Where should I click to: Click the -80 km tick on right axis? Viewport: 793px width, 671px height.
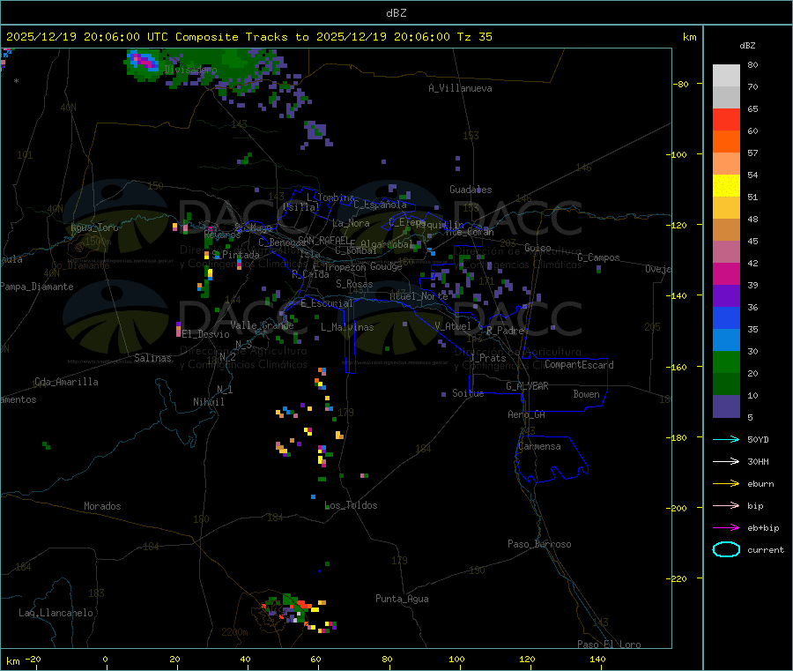point(681,84)
